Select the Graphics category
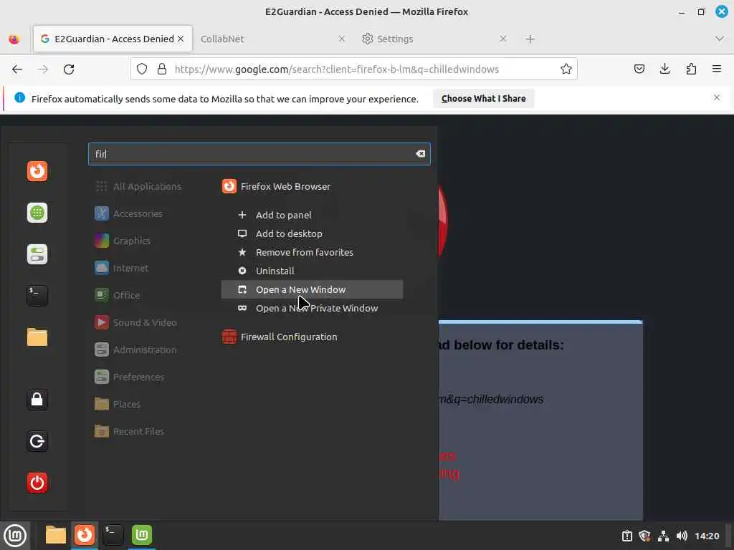This screenshot has width=734, height=550. (123, 241)
